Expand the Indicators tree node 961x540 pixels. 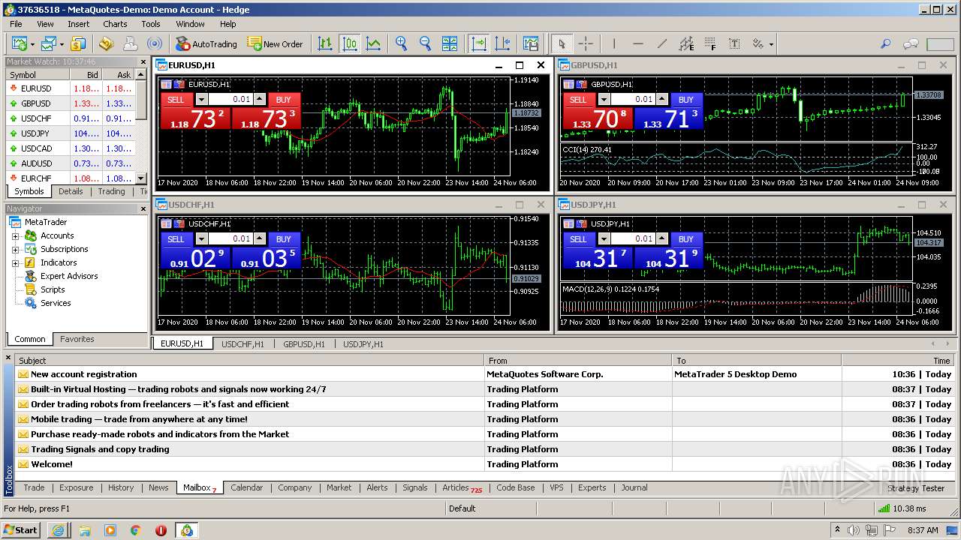(15, 262)
